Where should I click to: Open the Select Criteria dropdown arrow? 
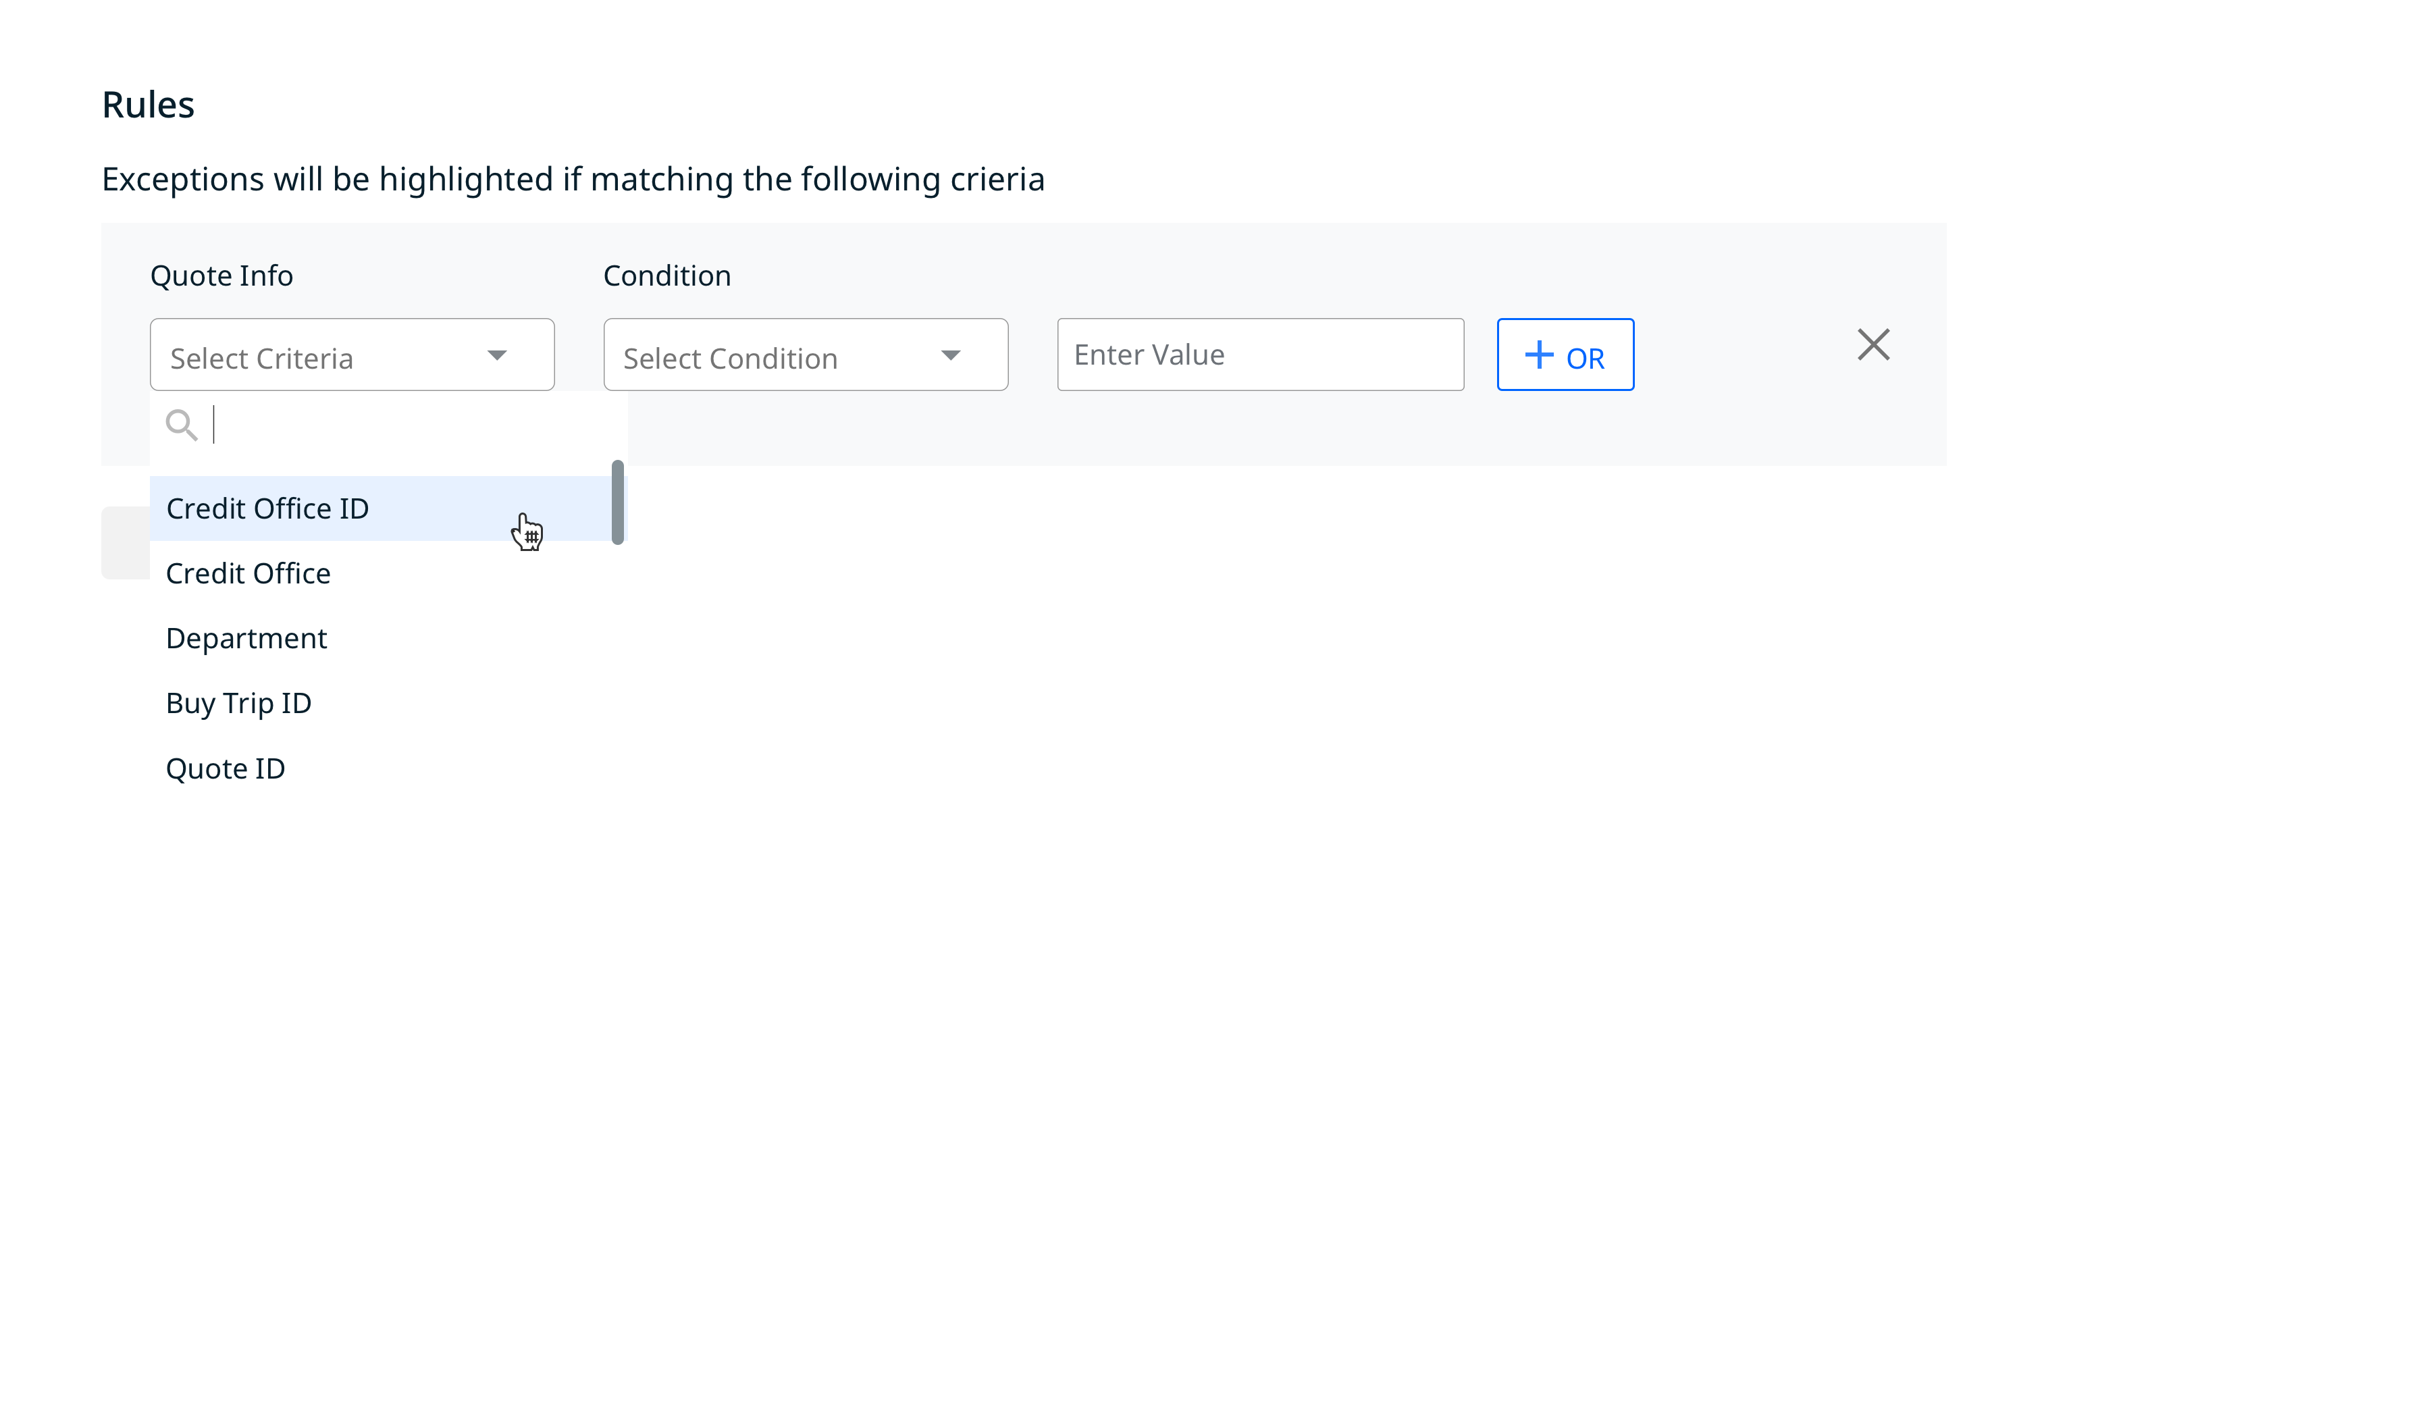tap(497, 355)
